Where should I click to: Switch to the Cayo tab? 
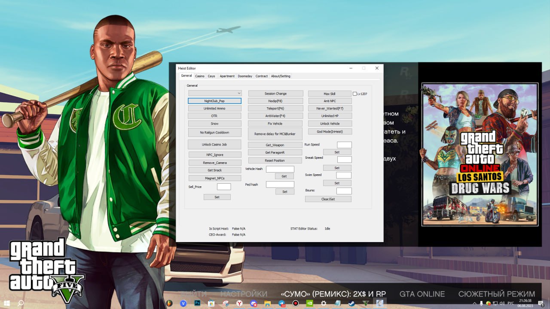coord(211,76)
